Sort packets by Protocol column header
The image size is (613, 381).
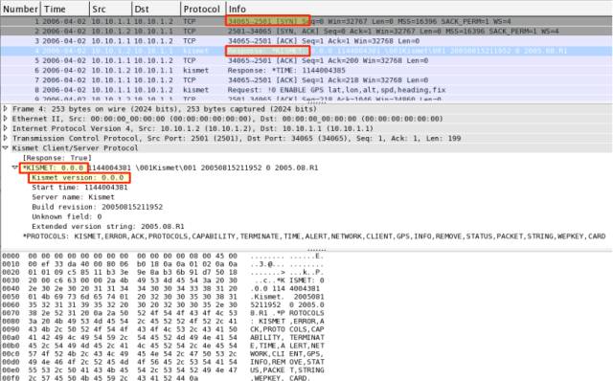pyautogui.click(x=203, y=9)
